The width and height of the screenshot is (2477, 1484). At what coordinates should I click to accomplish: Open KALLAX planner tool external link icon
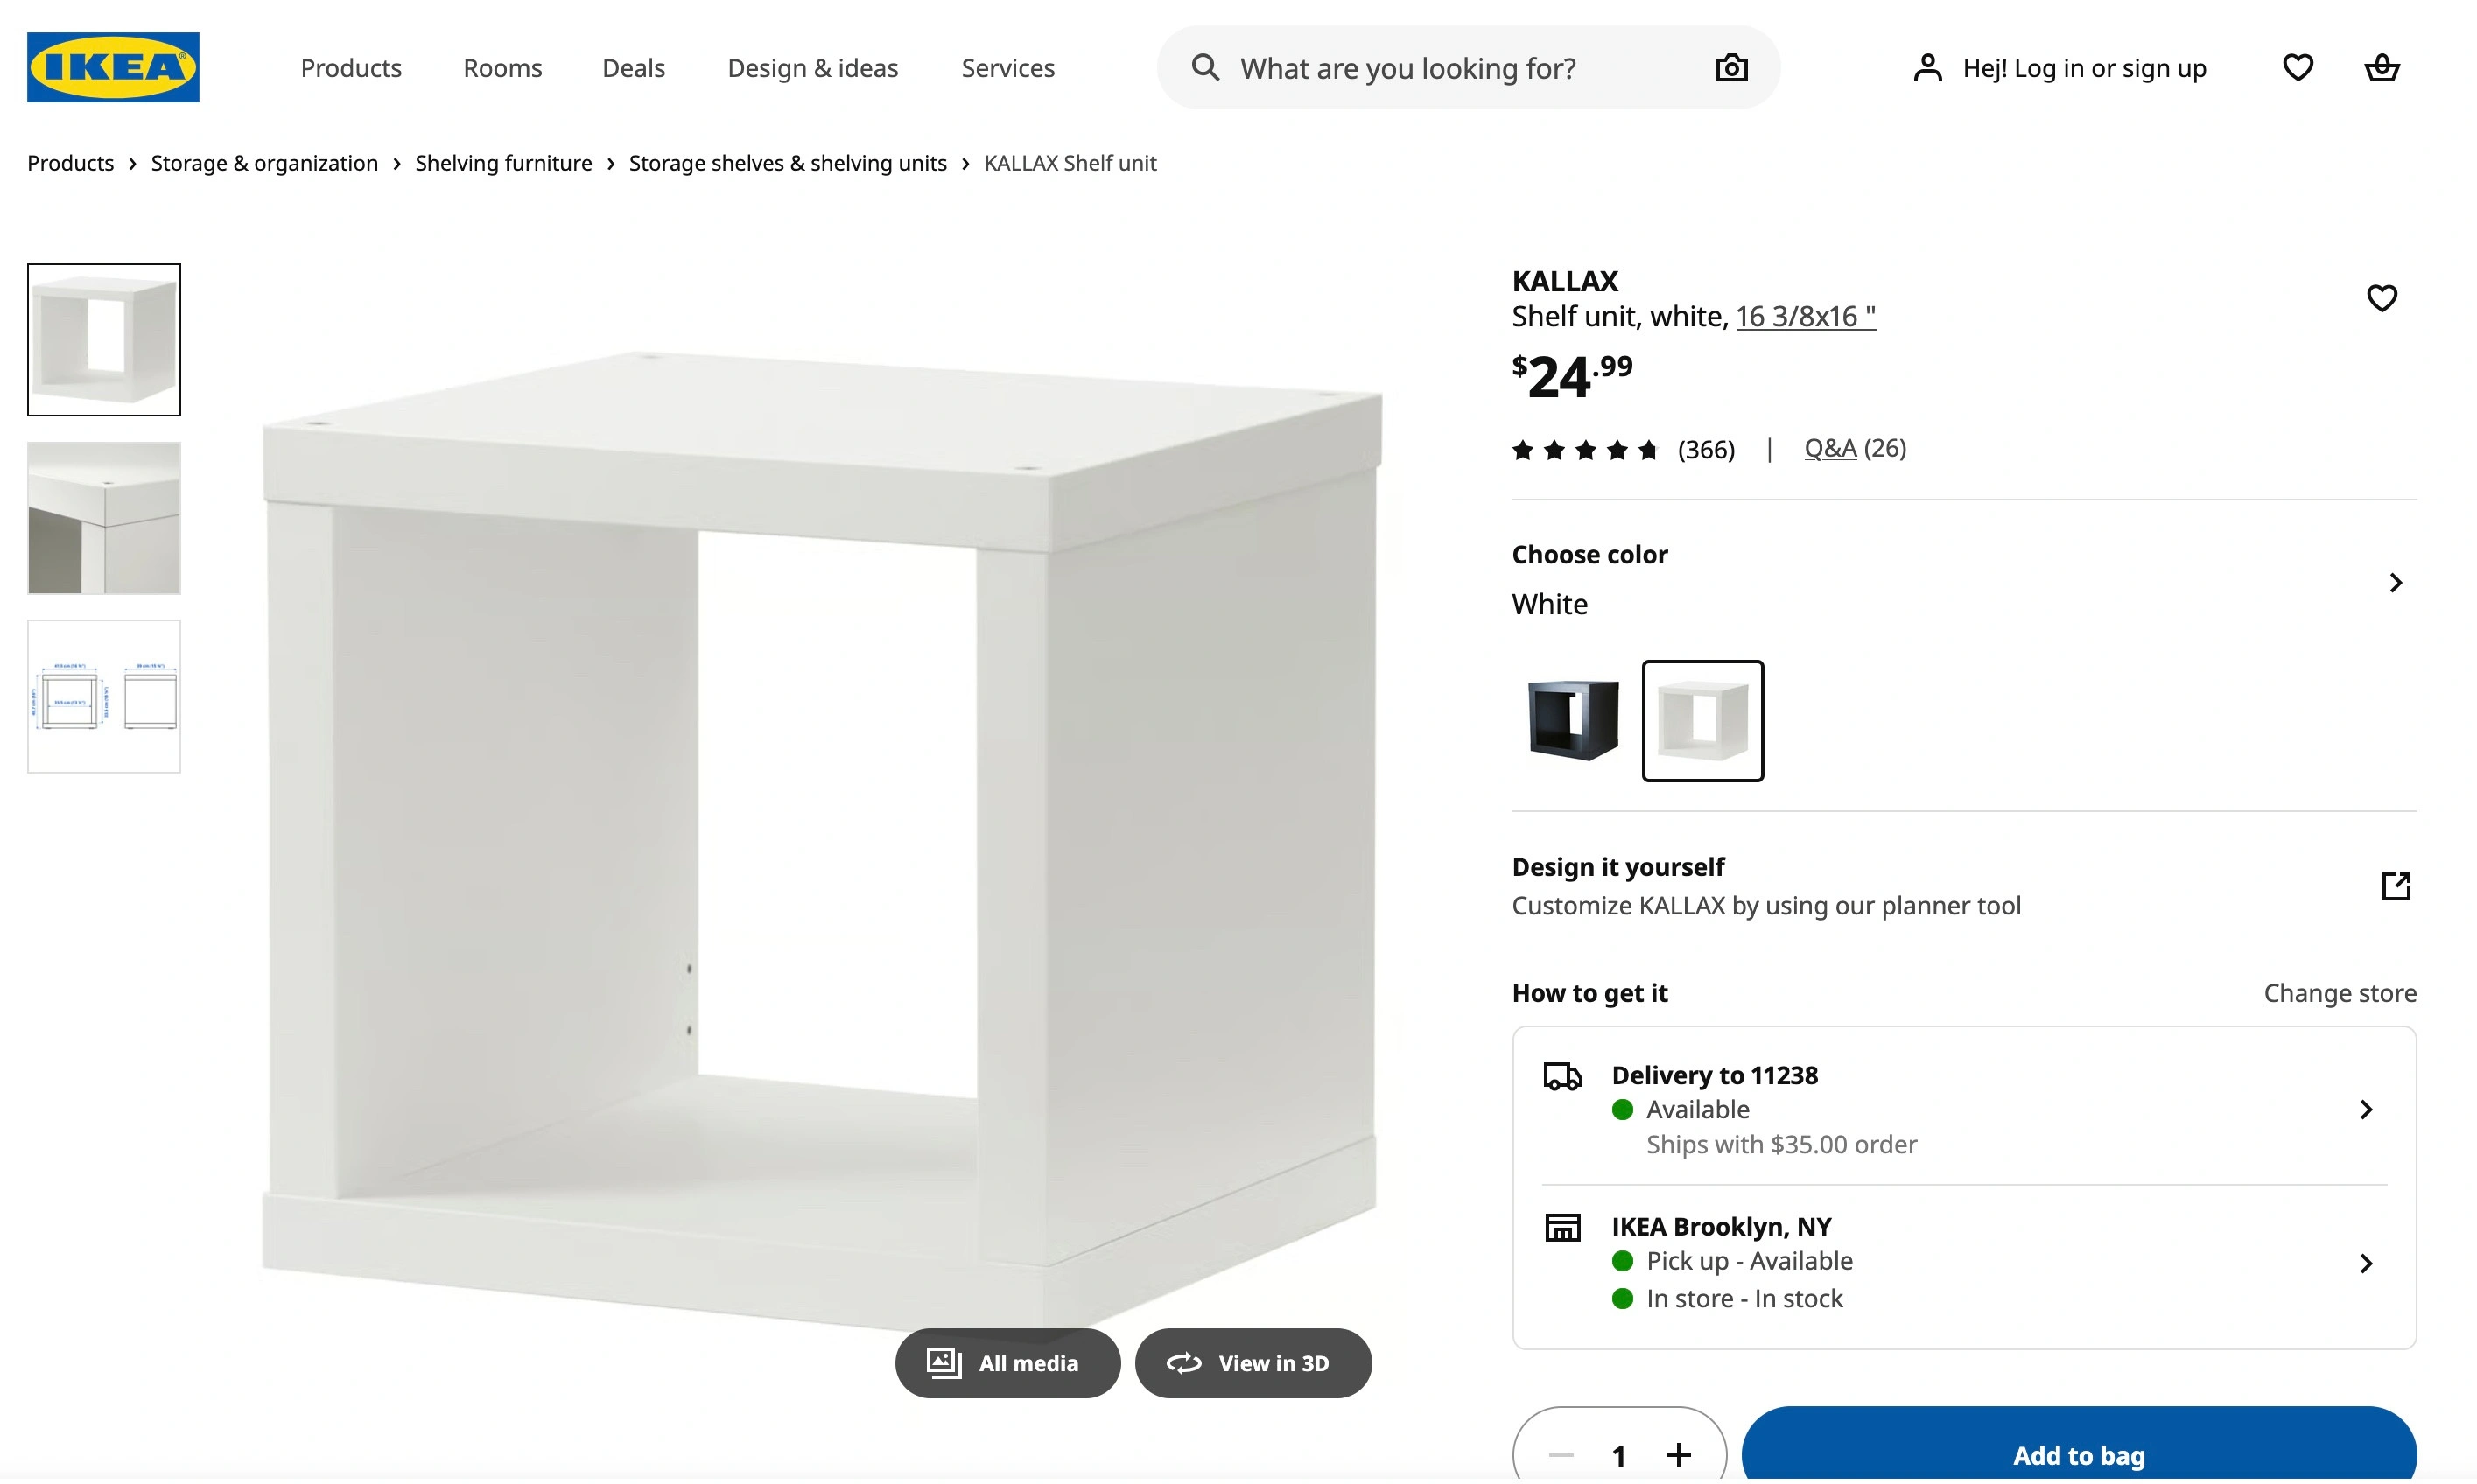coord(2395,886)
